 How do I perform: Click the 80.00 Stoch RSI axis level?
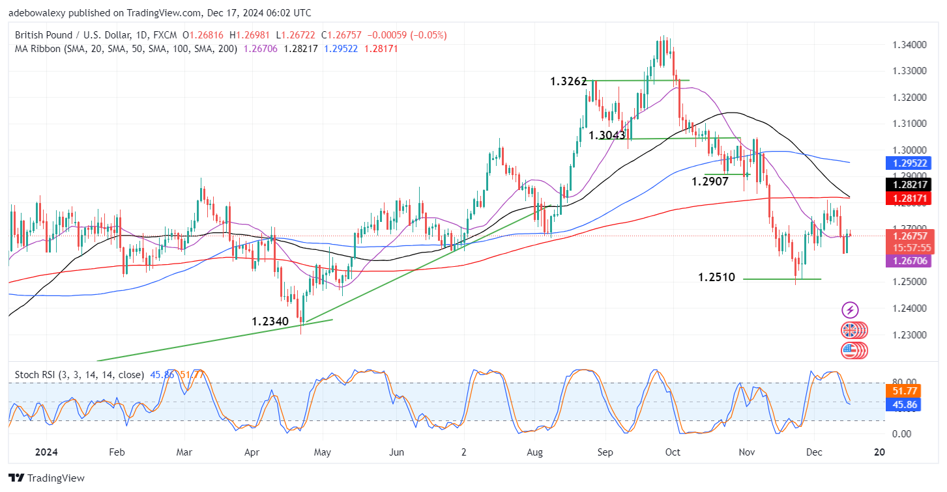pos(903,382)
